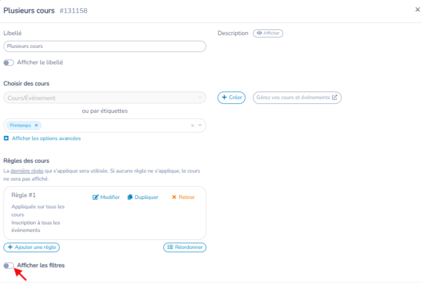
Task: Click the 'Choisir des cours' heading
Action: tap(26, 84)
